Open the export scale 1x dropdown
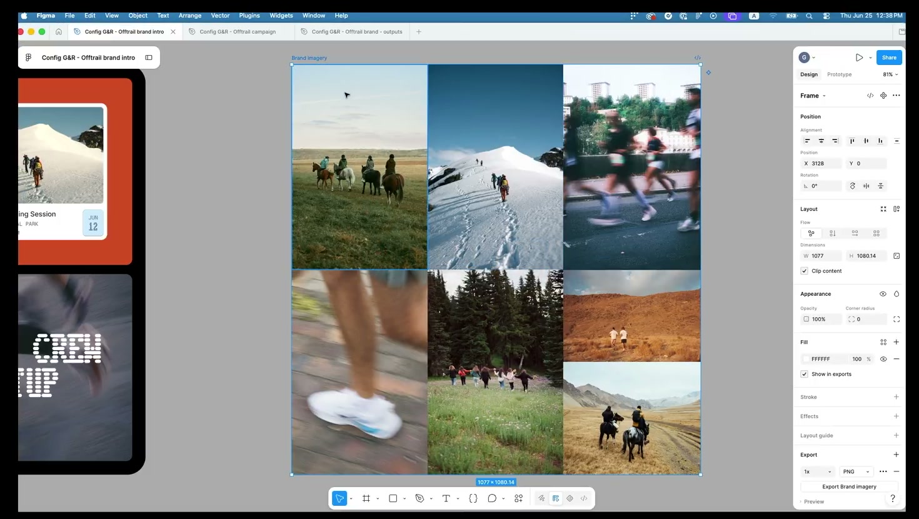 [818, 471]
